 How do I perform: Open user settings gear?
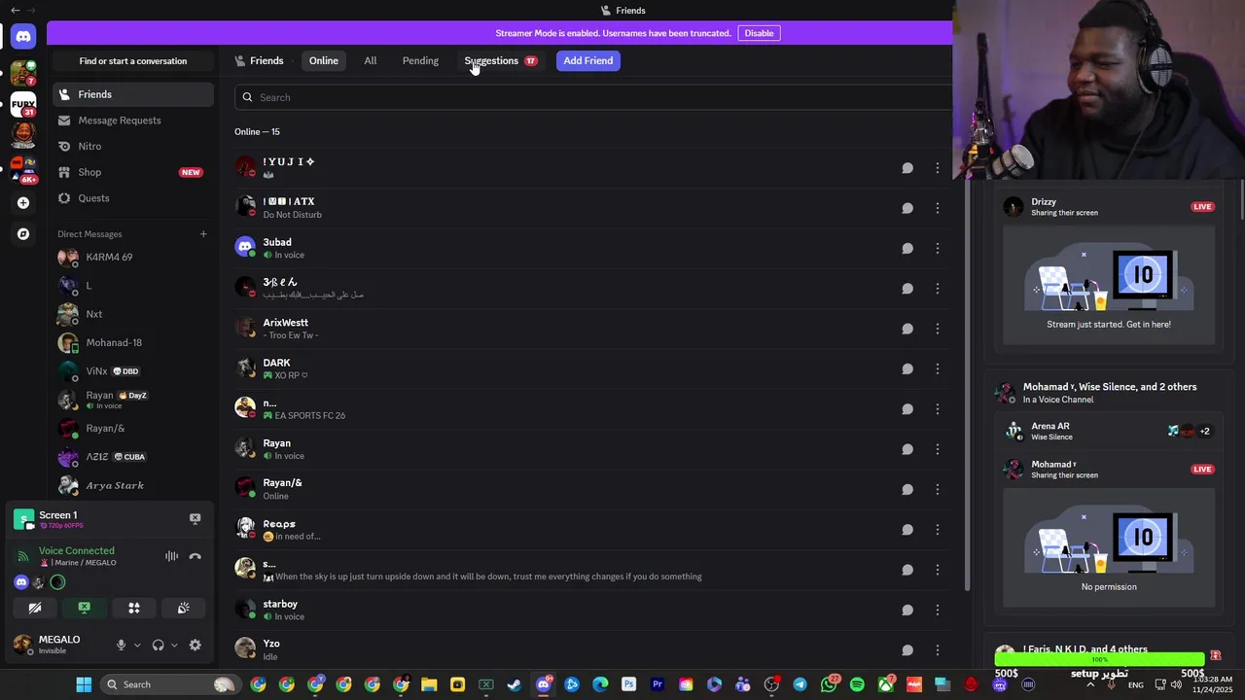(195, 645)
